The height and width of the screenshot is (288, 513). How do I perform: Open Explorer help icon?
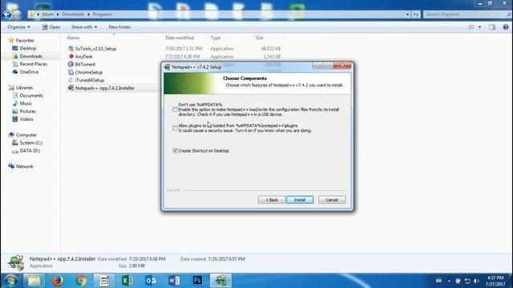point(506,27)
